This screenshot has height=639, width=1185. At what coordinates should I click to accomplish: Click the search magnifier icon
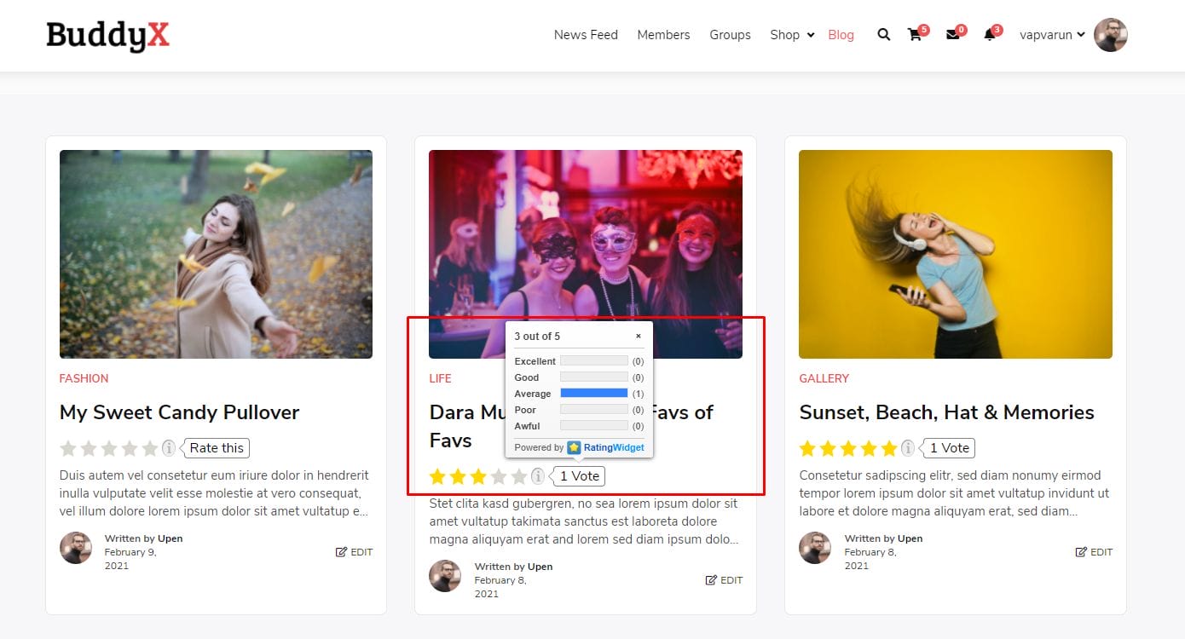point(884,35)
